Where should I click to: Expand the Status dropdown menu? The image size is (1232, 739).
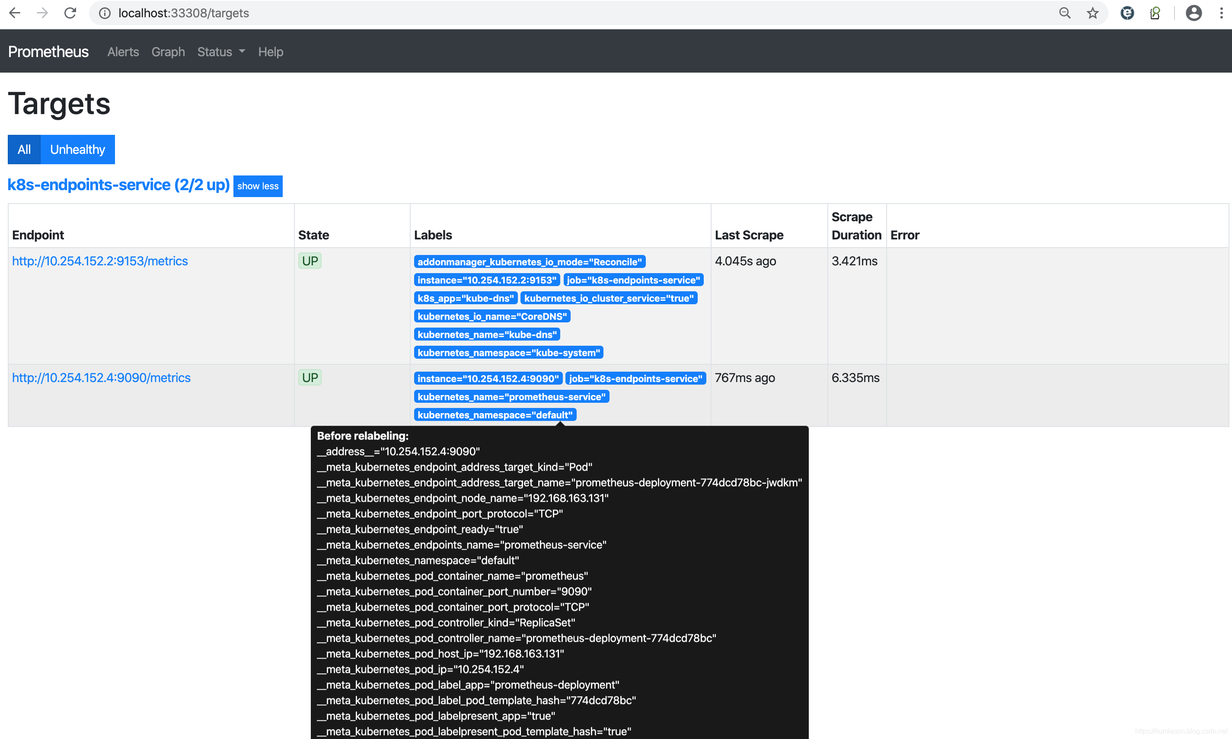221,52
